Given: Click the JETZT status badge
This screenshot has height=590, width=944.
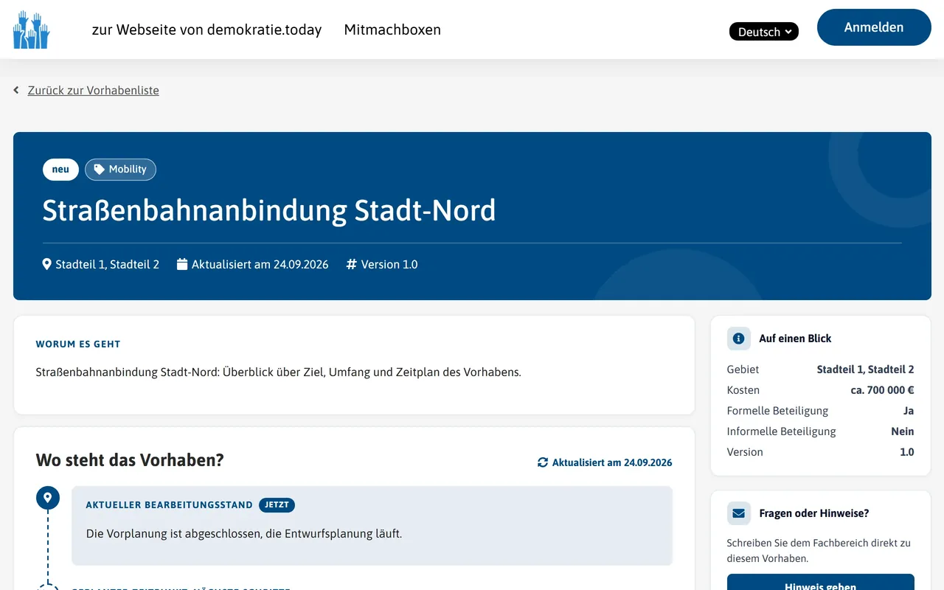Looking at the screenshot, I should [x=277, y=505].
